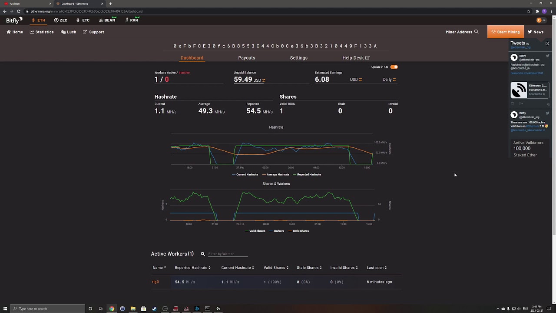
Task: Open the Settings tab
Action: pos(299,58)
